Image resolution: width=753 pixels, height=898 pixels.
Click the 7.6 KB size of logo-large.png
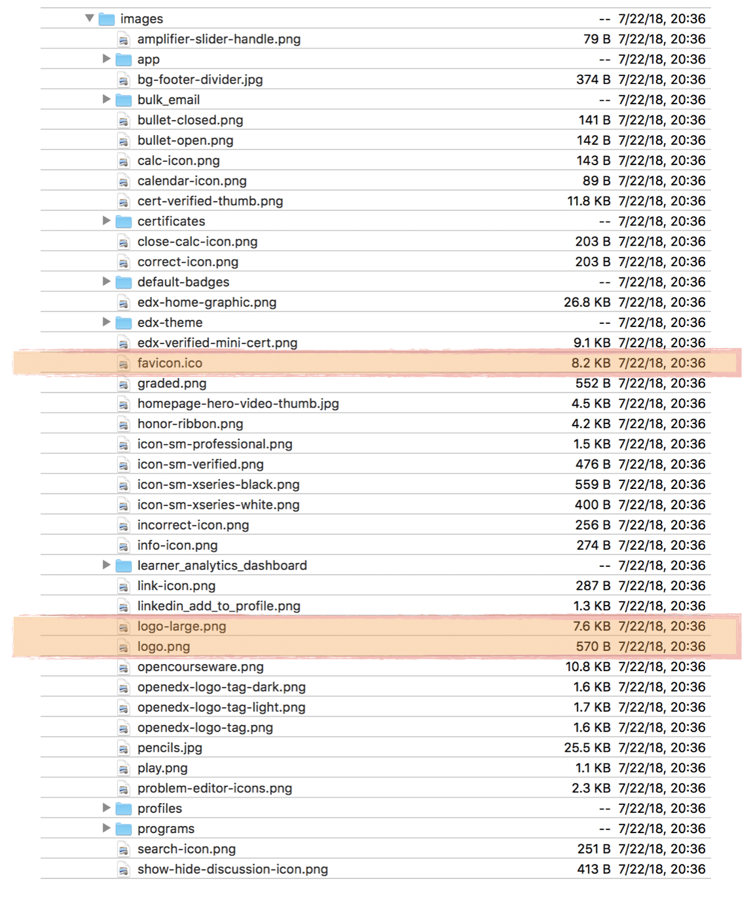[592, 626]
